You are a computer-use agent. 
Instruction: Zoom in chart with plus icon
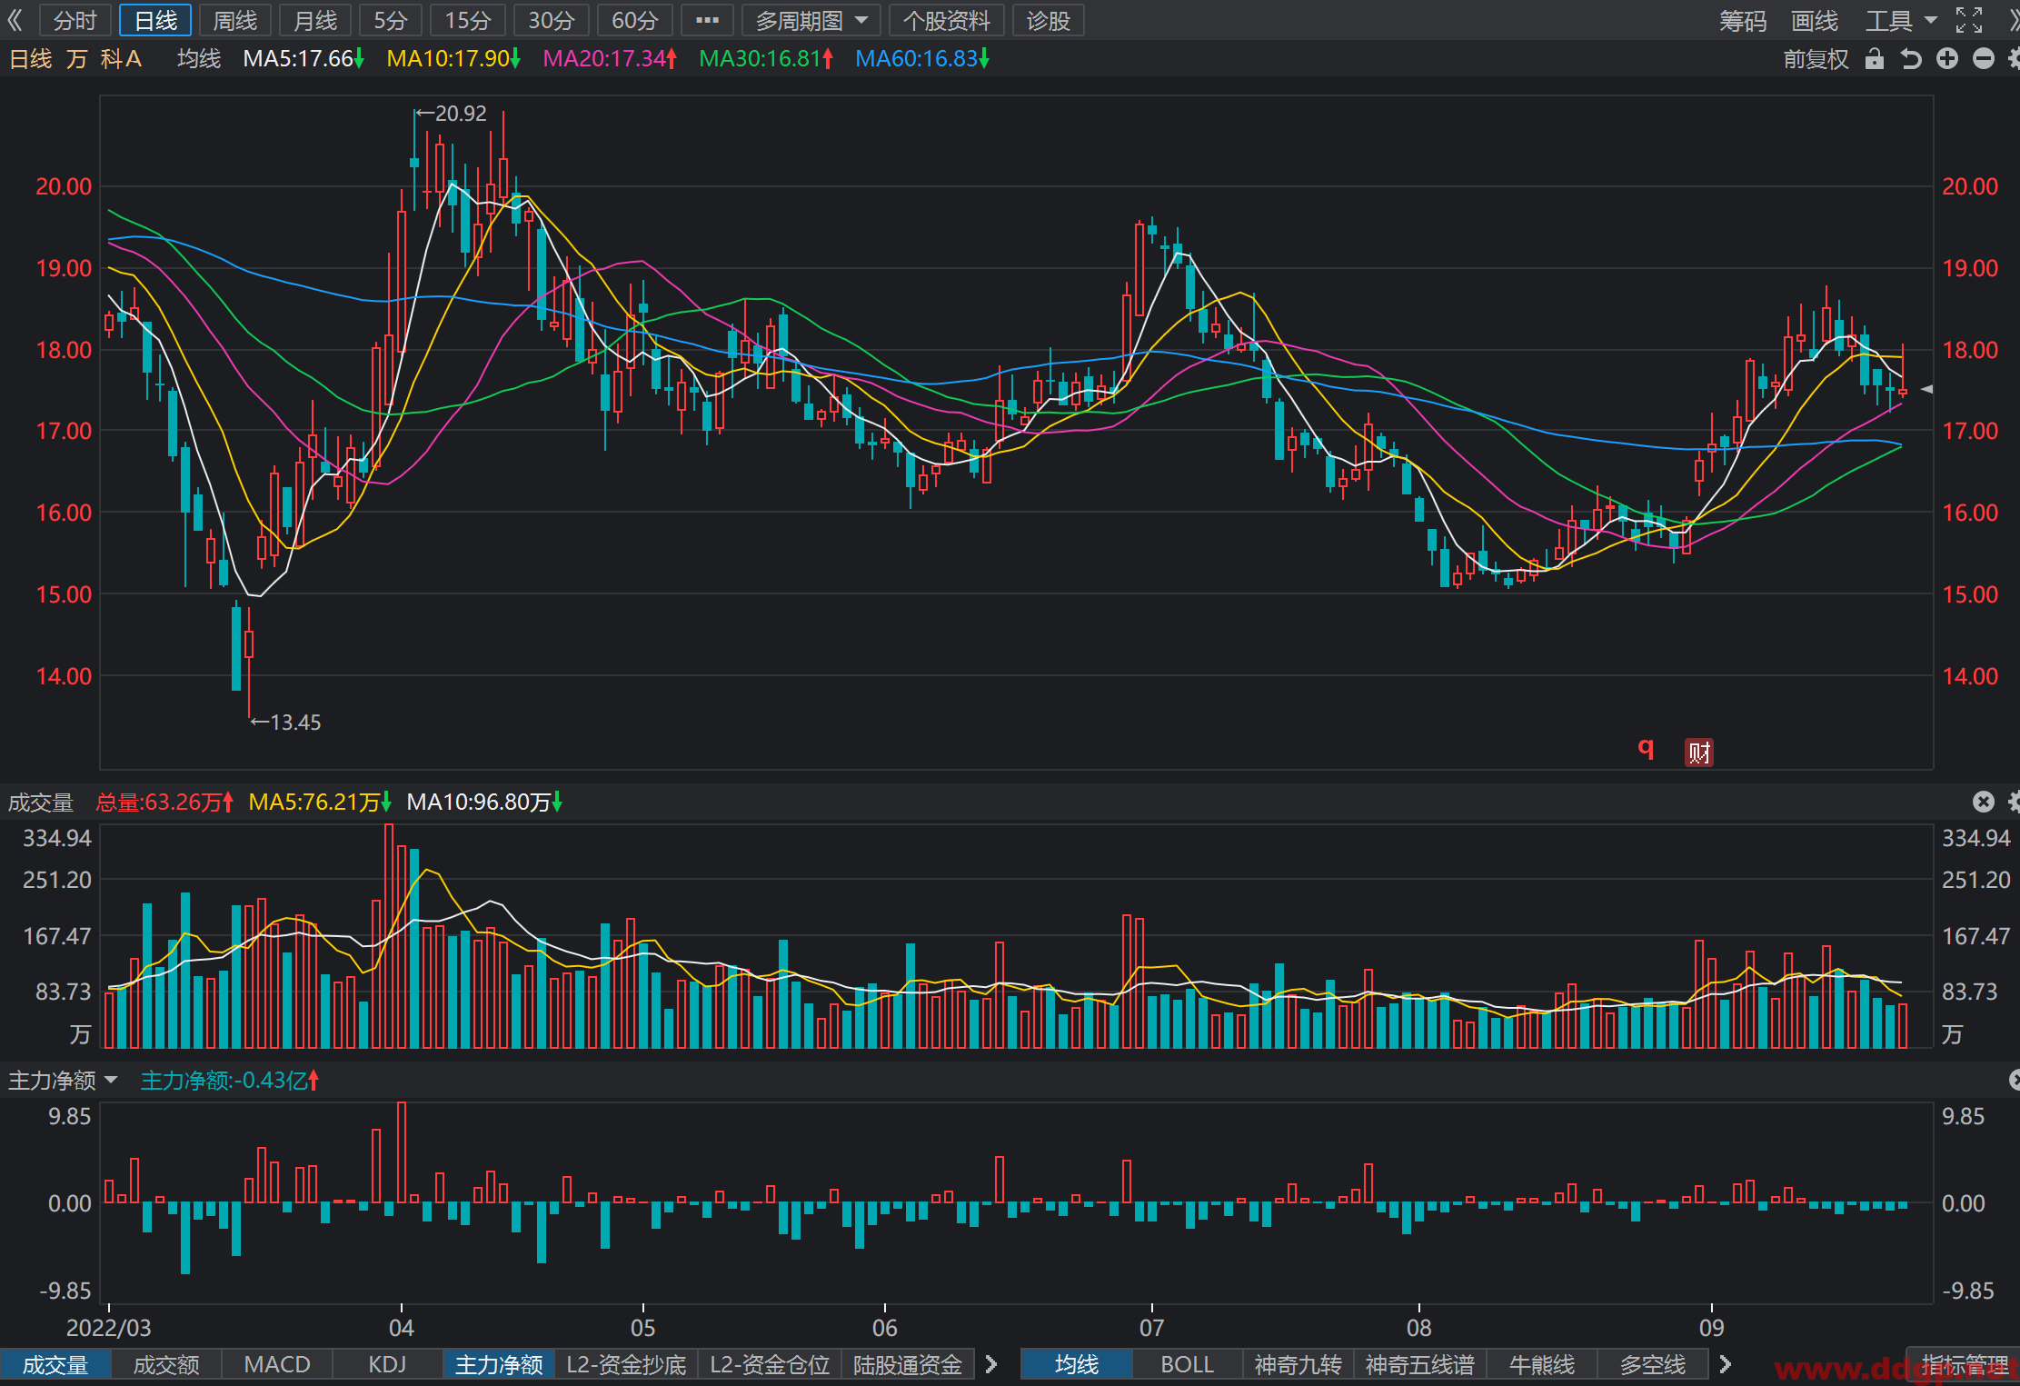[1947, 59]
